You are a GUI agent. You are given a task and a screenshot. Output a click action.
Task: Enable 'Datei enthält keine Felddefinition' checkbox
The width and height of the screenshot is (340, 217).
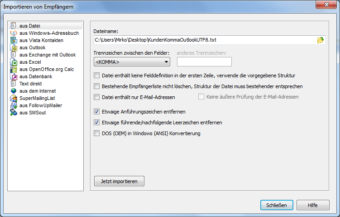click(96, 75)
